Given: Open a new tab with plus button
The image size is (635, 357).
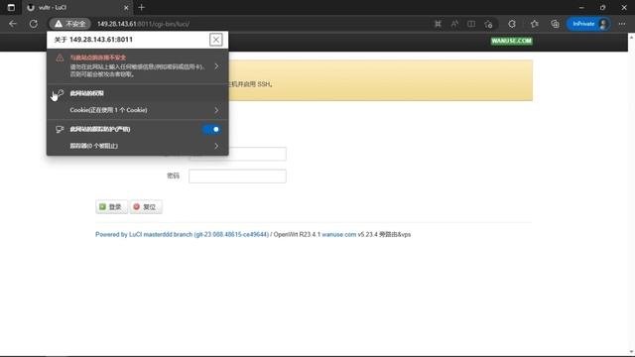Looking at the screenshot, I should [141, 7].
